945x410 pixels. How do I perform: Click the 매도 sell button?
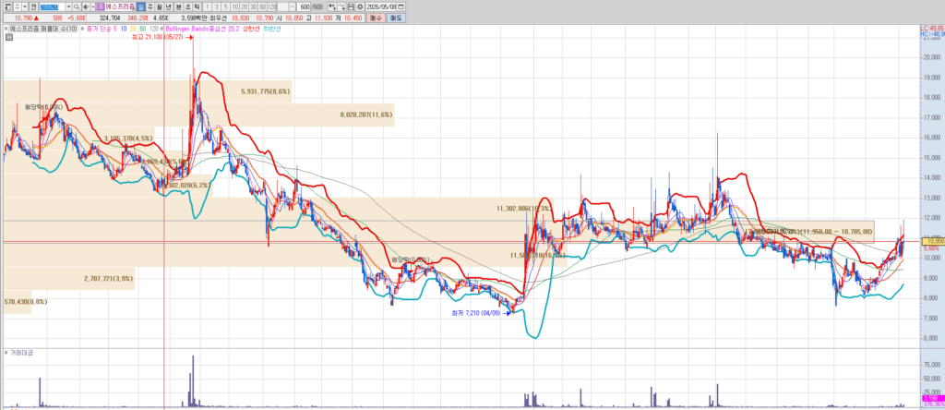tap(396, 18)
